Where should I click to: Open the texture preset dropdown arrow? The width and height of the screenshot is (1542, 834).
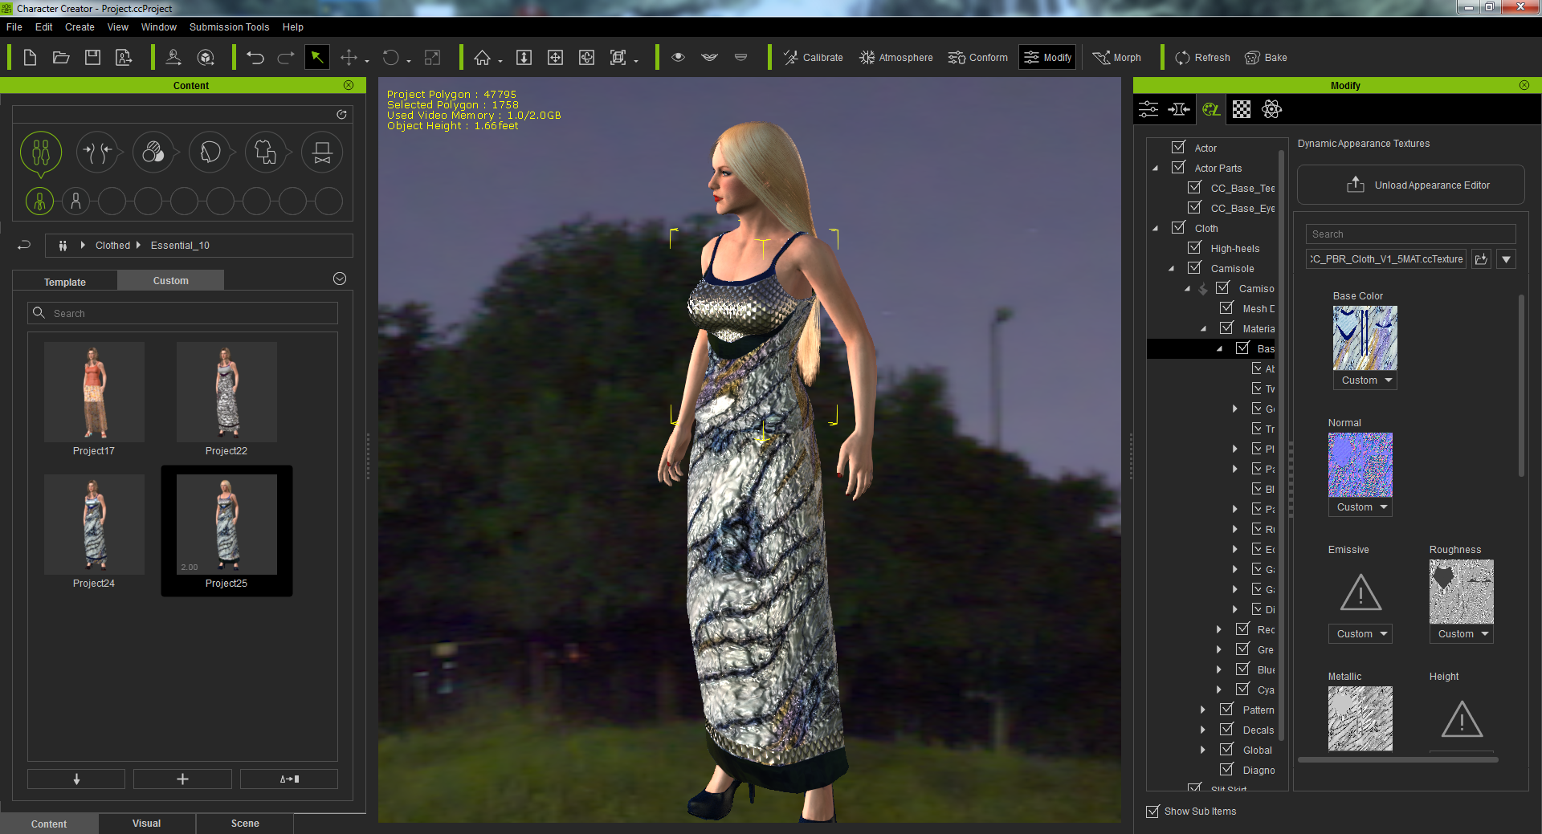(x=1507, y=259)
